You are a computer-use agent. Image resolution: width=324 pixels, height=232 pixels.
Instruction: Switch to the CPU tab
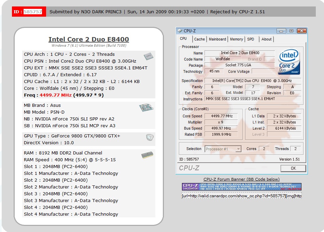(x=183, y=39)
